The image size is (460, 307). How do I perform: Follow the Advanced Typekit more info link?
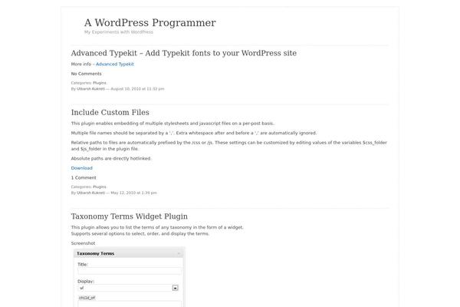click(115, 64)
